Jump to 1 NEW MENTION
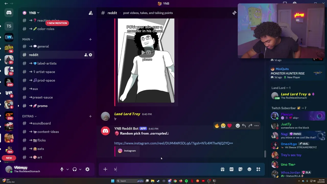The height and width of the screenshot is (184, 327). (57, 23)
